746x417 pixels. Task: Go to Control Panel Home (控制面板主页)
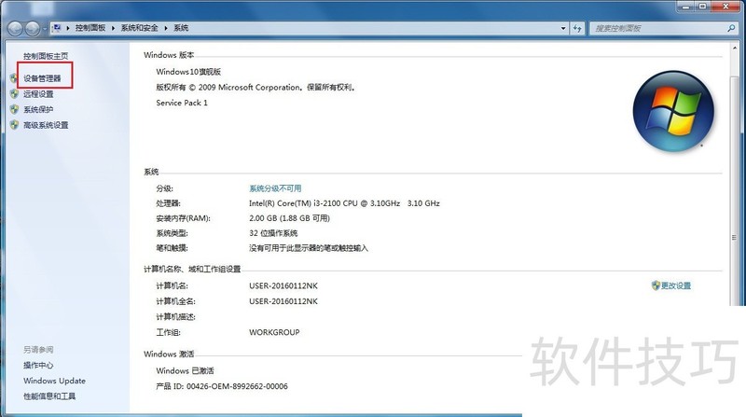[46, 56]
